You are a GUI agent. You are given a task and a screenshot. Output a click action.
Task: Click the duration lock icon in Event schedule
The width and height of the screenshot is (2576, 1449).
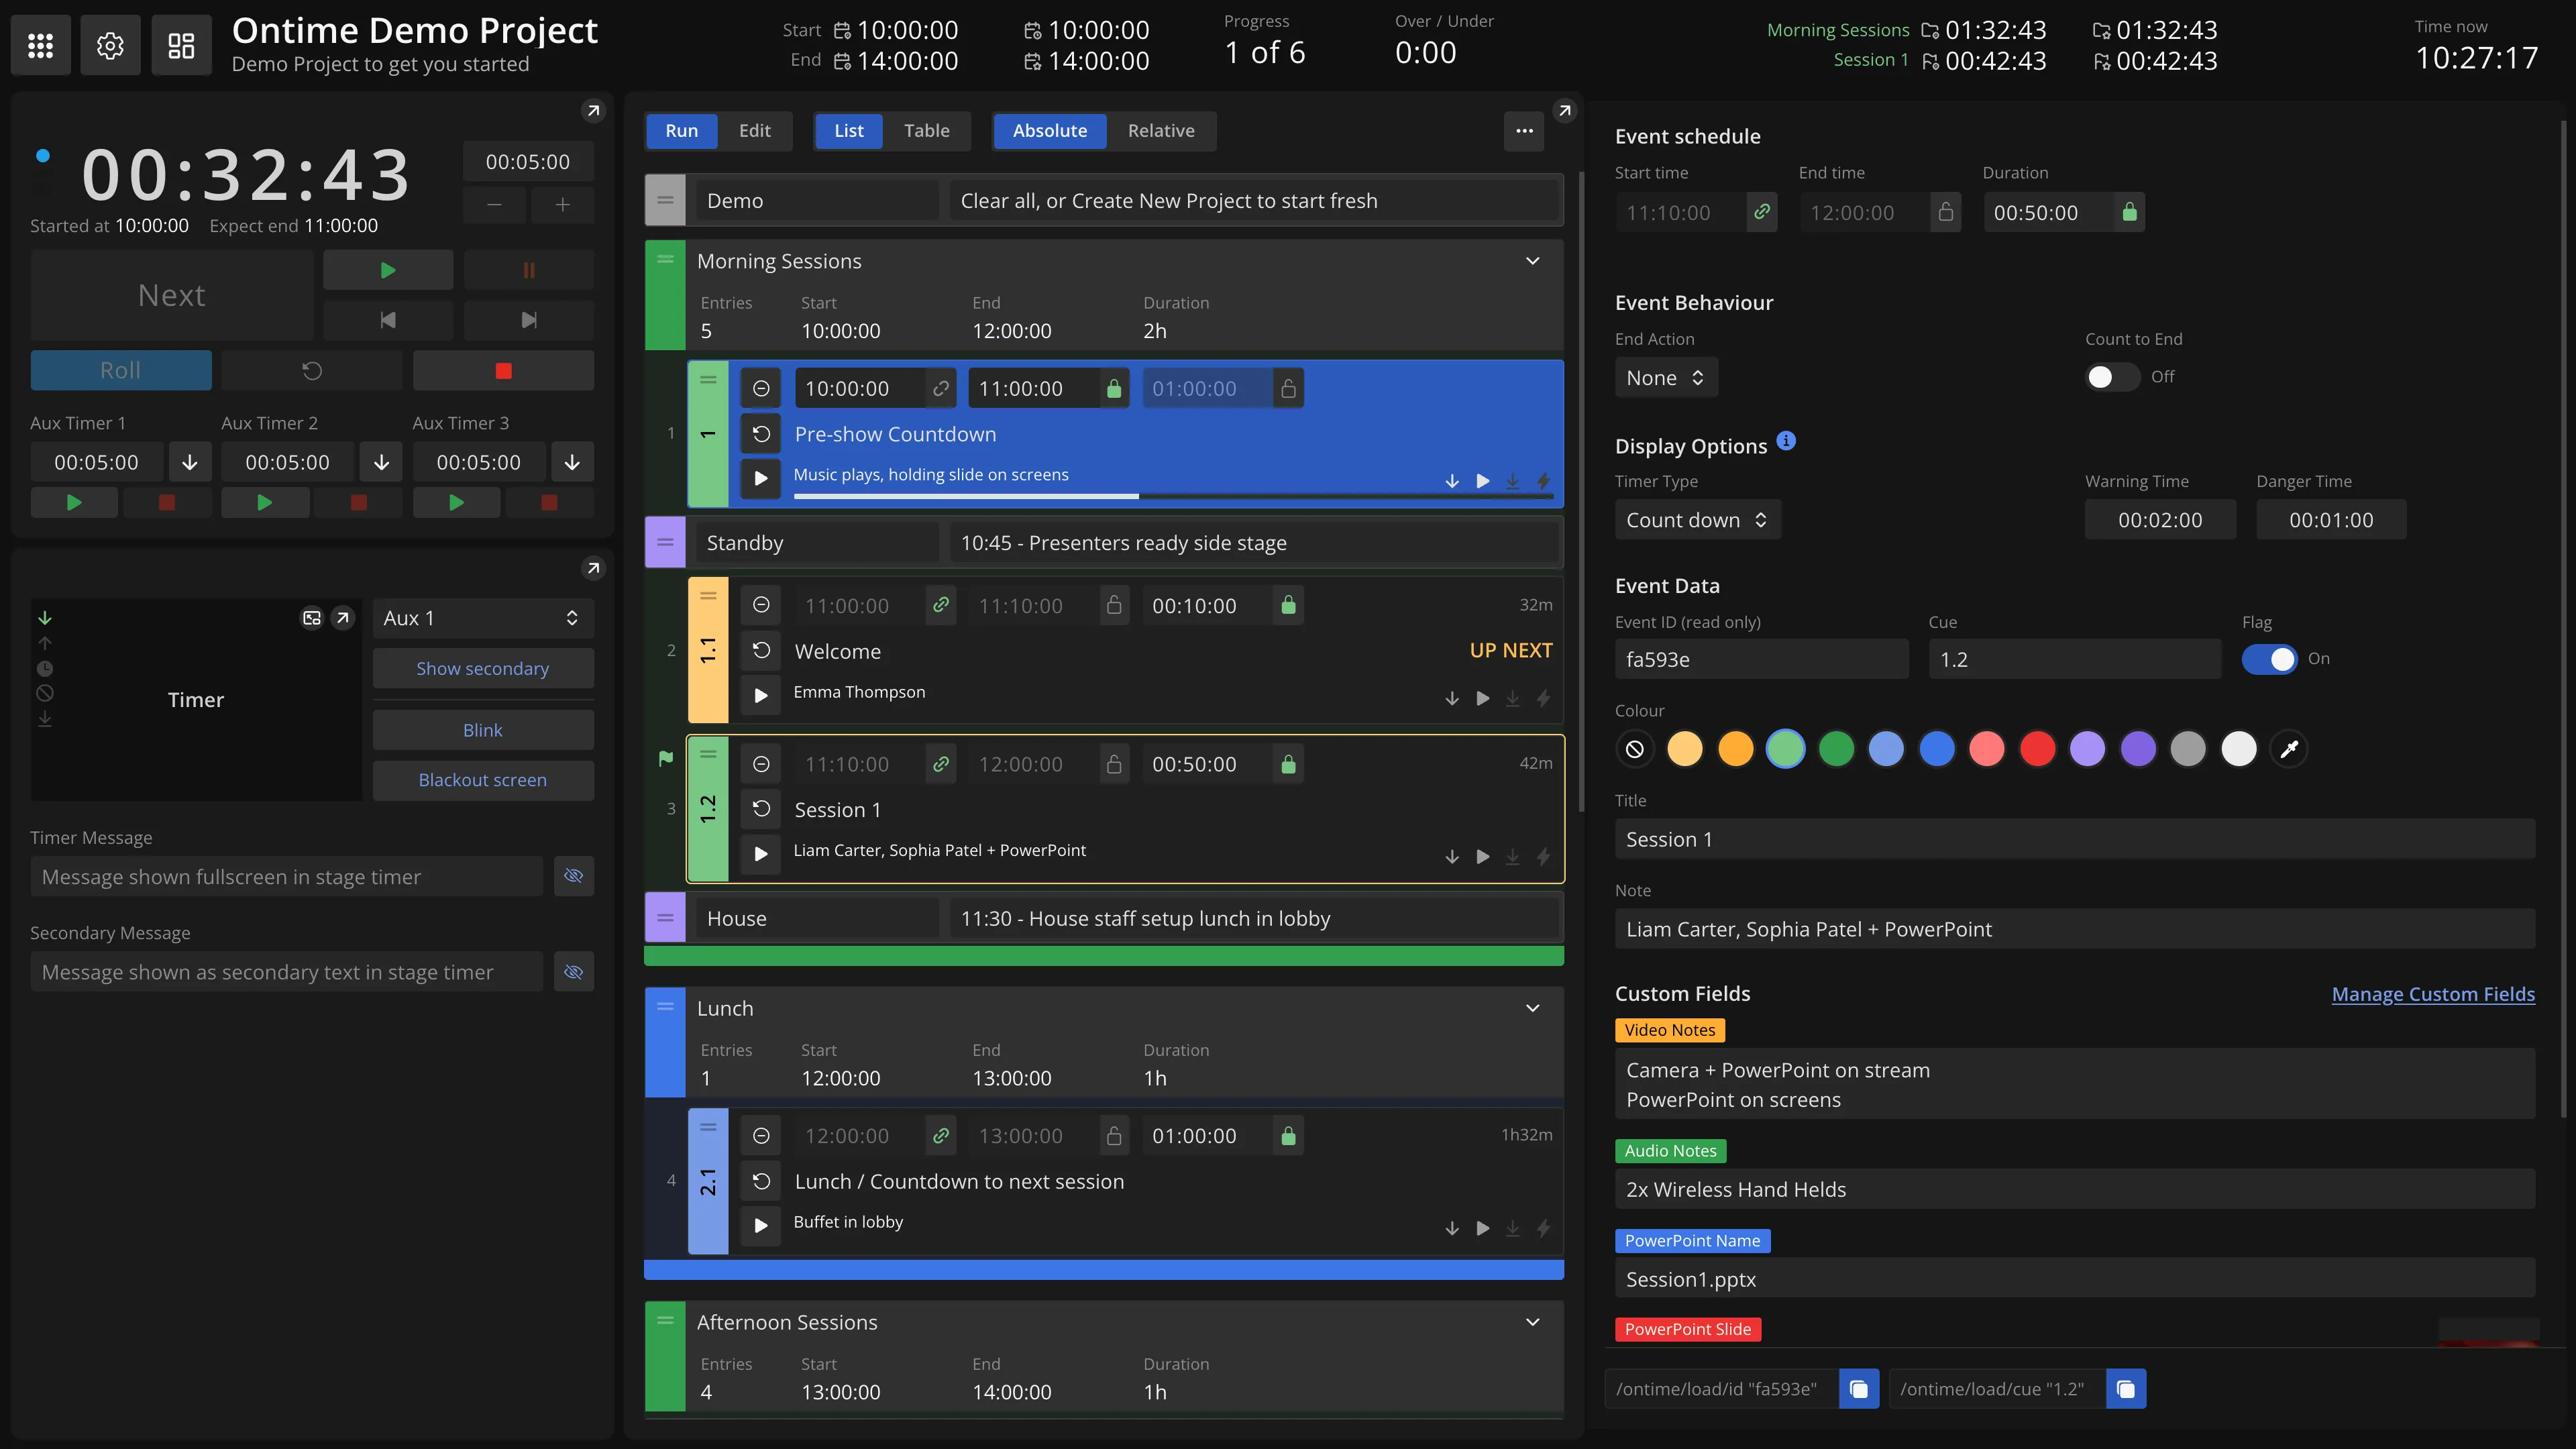[x=2129, y=212]
